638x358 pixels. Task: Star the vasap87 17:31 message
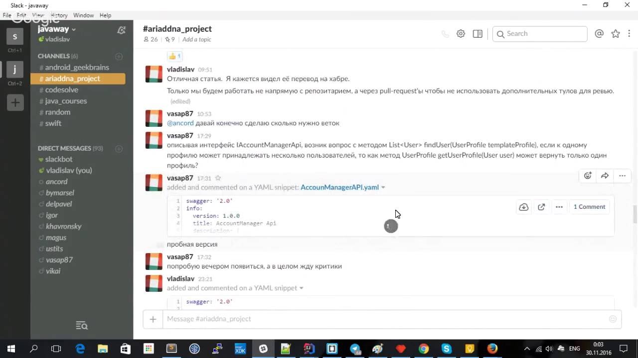click(x=218, y=178)
